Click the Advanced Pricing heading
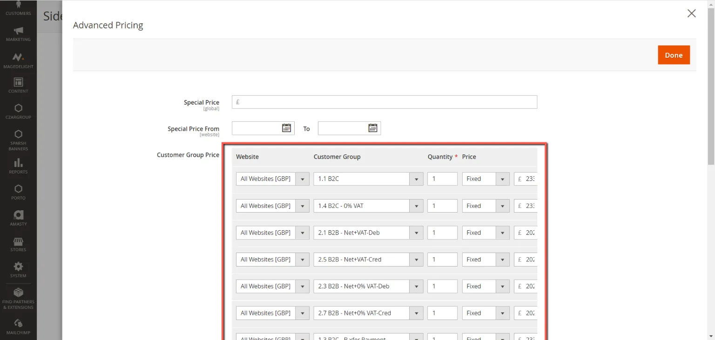 click(x=108, y=25)
